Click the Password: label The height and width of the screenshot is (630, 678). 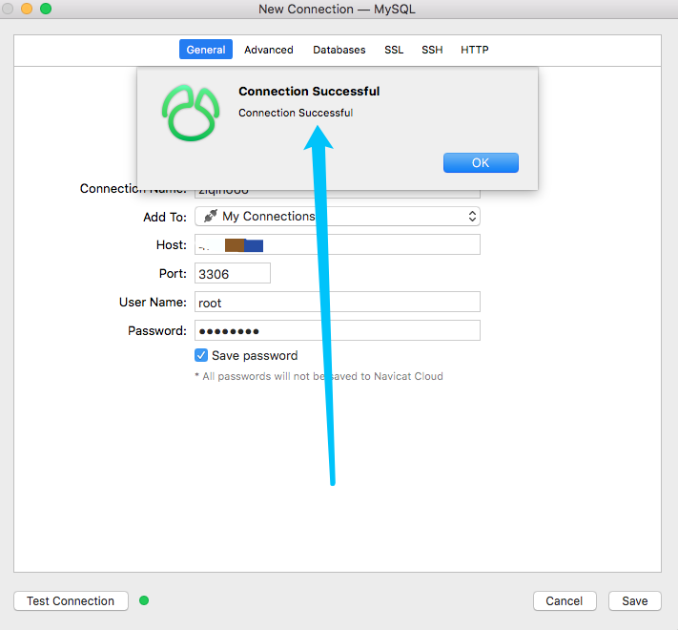157,330
